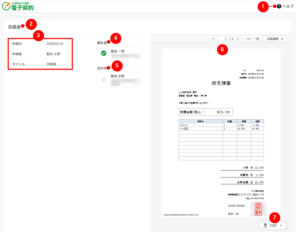The width and height of the screenshot is (296, 232).
Task: Click the page number input field
Action: (x=223, y=39)
